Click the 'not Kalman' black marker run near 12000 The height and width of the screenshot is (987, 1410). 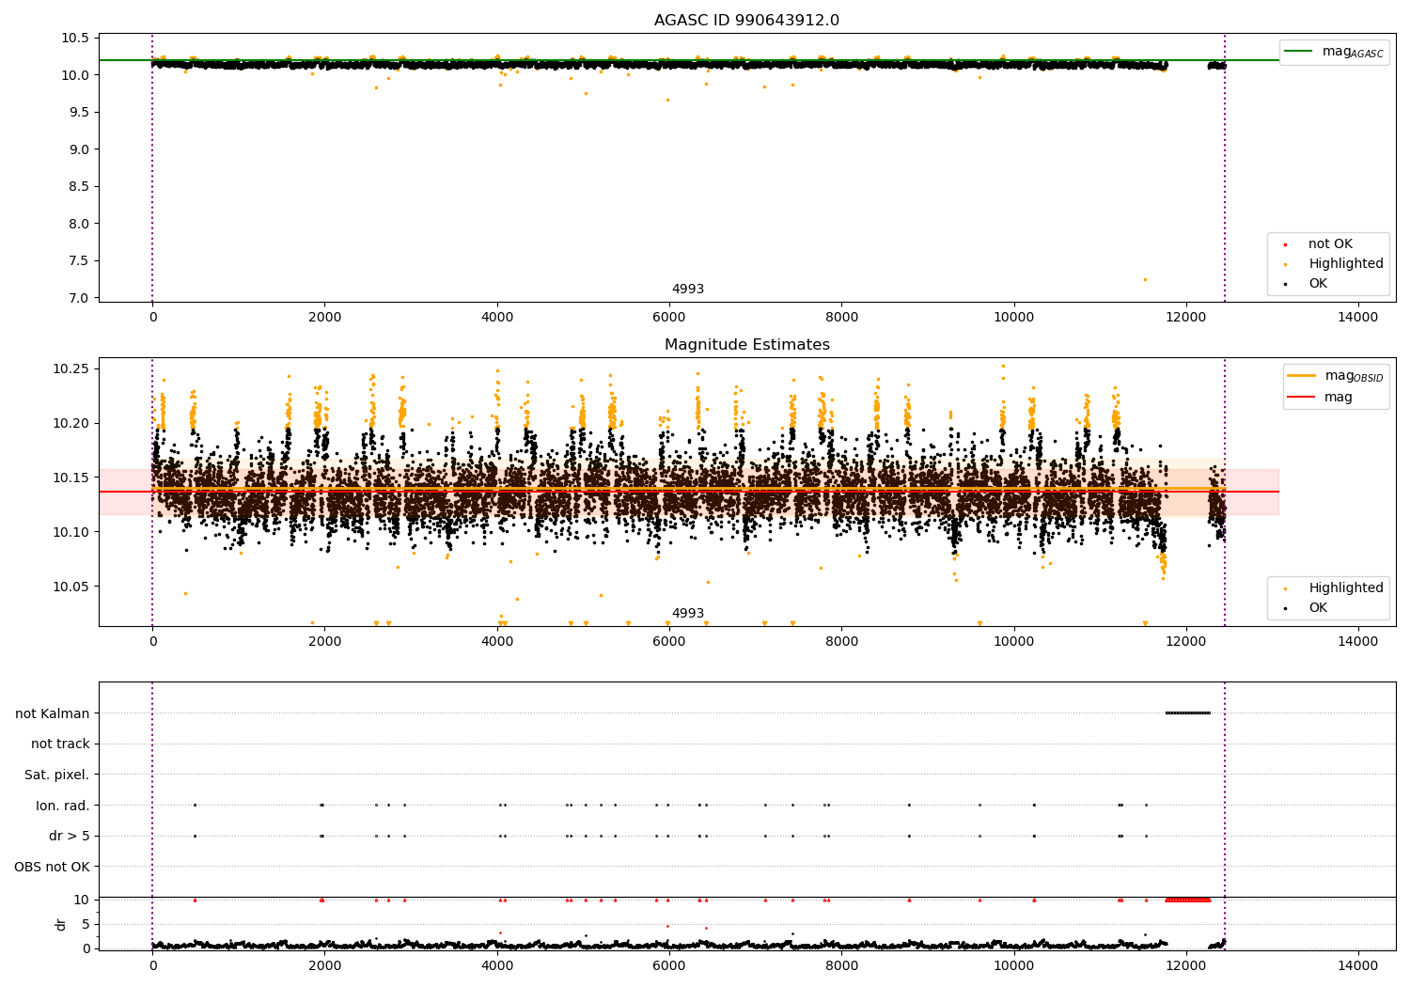[x=1188, y=713]
